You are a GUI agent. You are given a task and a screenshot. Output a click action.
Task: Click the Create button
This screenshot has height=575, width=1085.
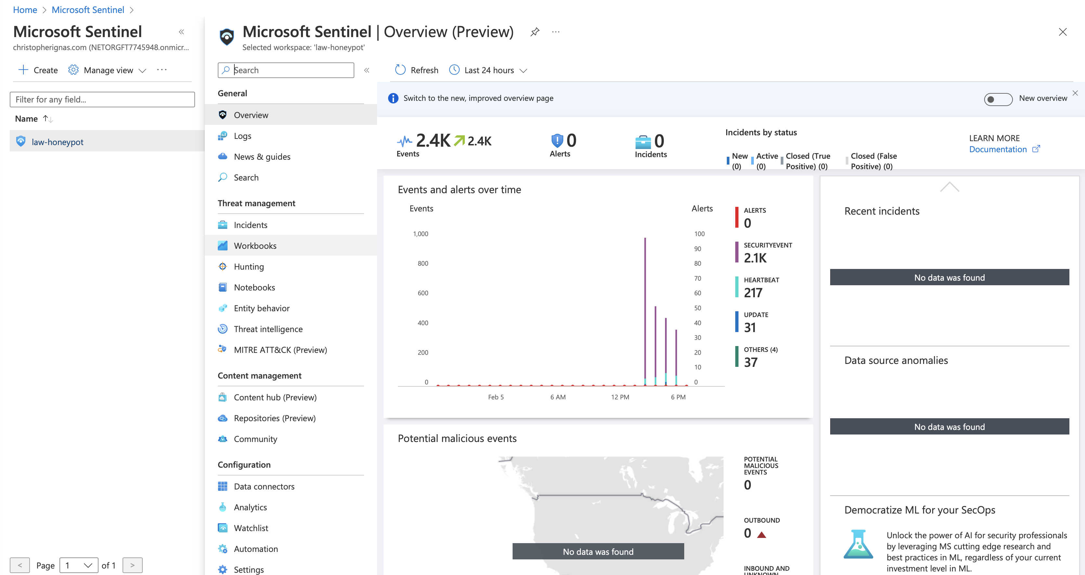(38, 70)
